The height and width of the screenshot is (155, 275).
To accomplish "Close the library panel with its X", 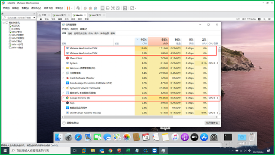I will [34, 13].
